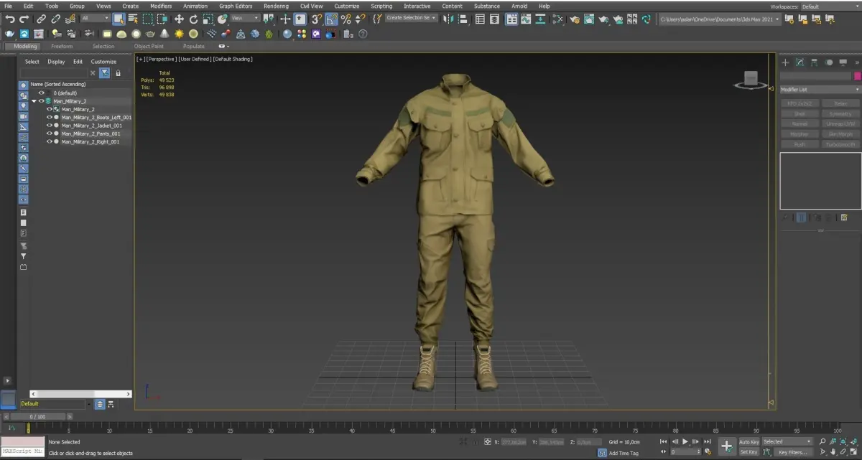Click the Key Filters button
The height and width of the screenshot is (460, 862).
(x=792, y=452)
